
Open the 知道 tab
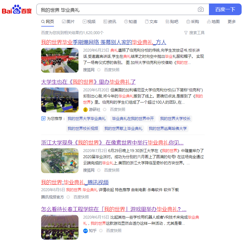[x=130, y=22]
